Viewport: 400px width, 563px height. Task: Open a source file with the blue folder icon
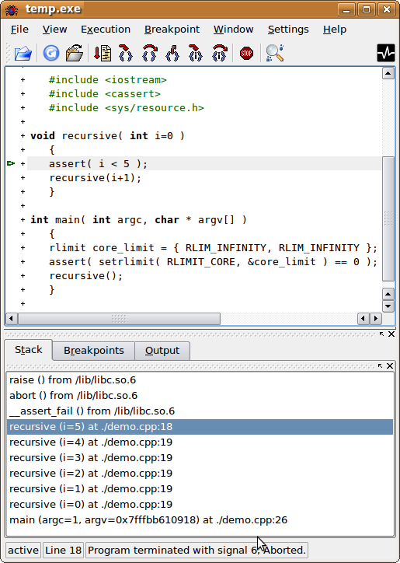[x=23, y=54]
